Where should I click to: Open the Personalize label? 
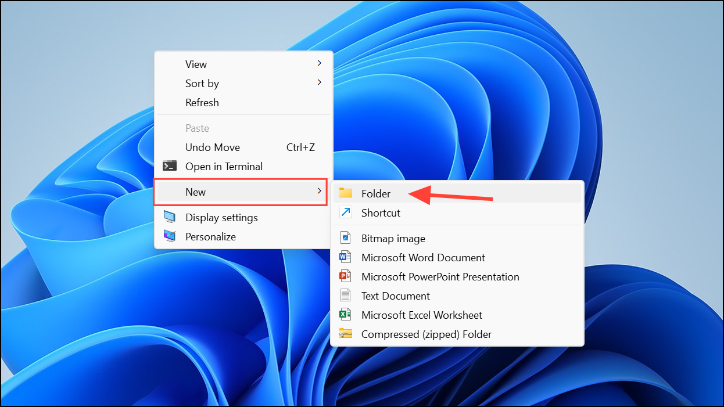[210, 236]
